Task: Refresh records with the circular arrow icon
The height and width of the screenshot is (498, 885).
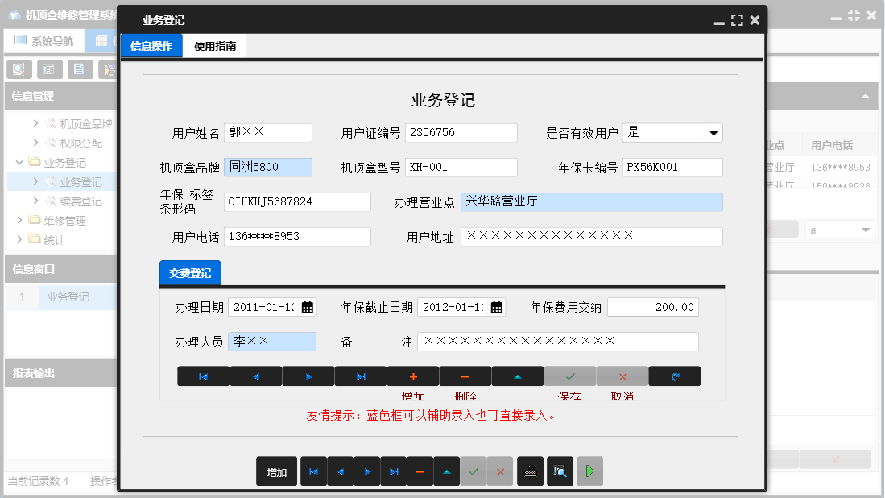Action: 674,376
